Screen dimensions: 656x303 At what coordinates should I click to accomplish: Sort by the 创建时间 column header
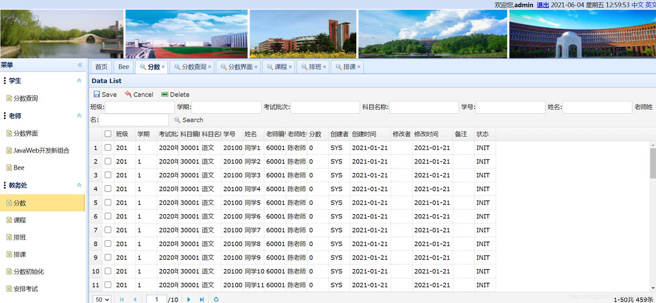tap(370, 134)
